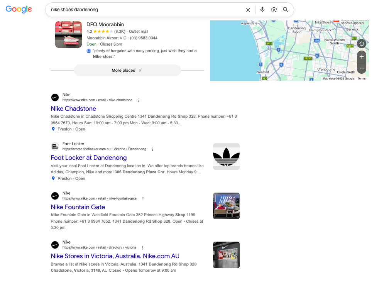
Task: Open search by image camera icon
Action: click(274, 10)
